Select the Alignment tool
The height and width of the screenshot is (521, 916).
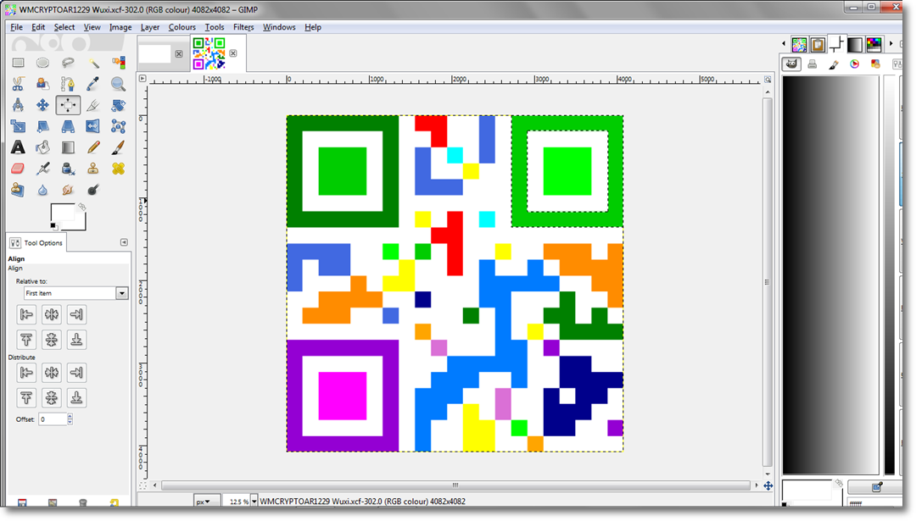(x=68, y=105)
